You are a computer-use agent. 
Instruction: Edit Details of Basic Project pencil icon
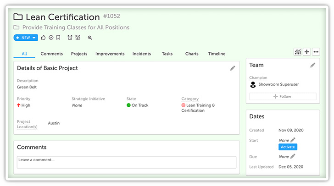(233, 68)
